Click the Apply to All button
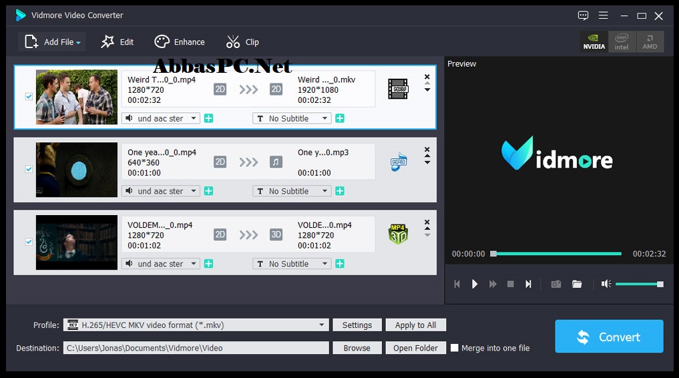Viewport: 679px width, 378px height. 415,325
